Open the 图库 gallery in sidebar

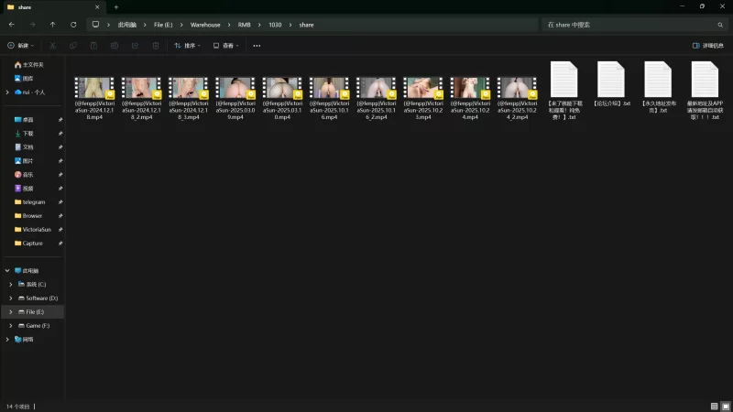click(x=27, y=78)
